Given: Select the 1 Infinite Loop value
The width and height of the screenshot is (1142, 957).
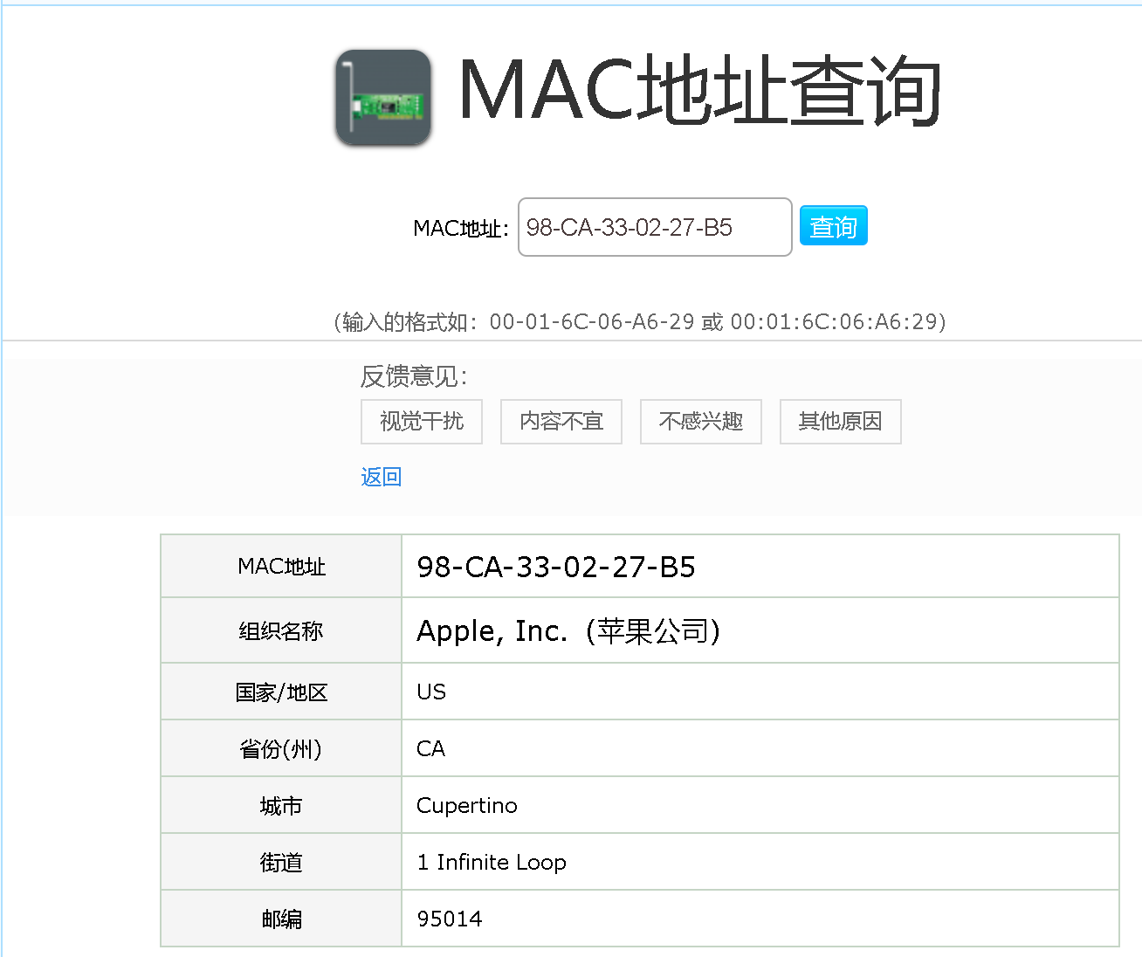Looking at the screenshot, I should coord(492,862).
